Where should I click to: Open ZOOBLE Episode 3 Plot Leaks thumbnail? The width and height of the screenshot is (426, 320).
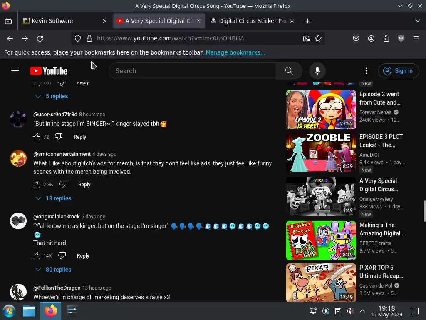click(321, 152)
